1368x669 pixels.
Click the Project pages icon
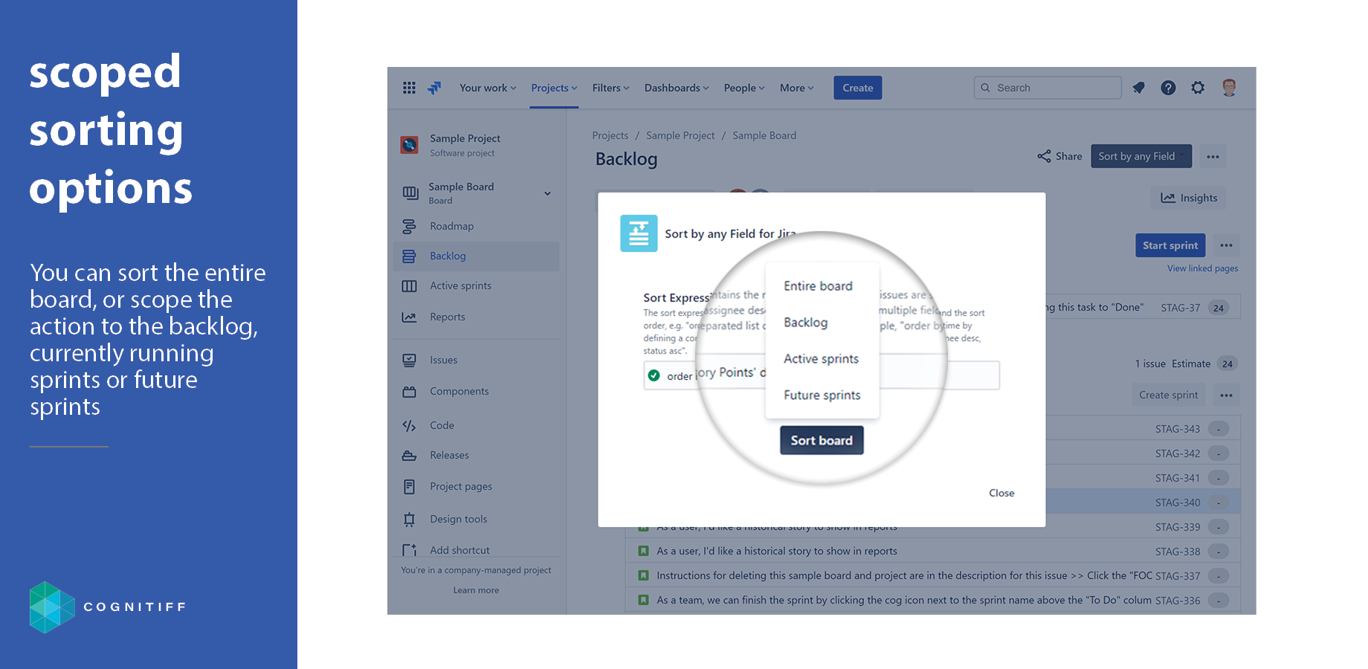pos(409,487)
